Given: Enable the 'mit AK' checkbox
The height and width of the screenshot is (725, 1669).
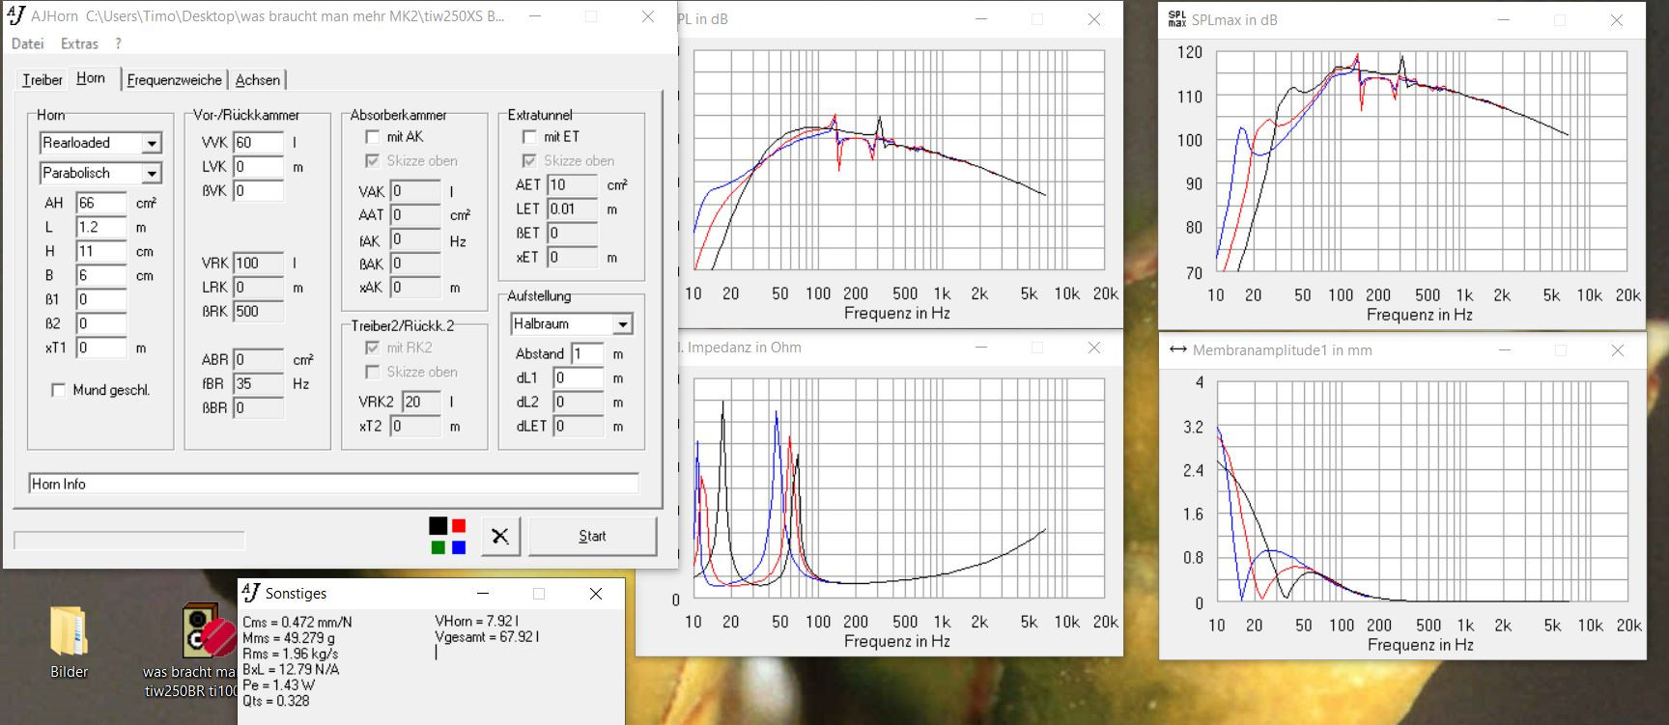Looking at the screenshot, I should 373,137.
